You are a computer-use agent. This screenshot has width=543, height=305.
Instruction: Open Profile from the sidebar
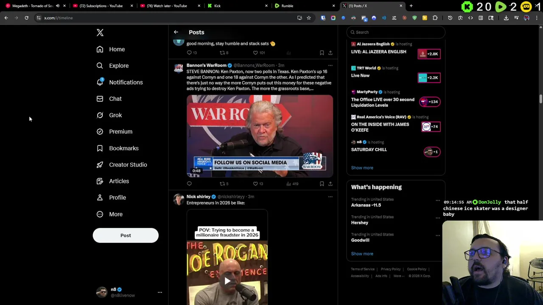tap(111, 197)
